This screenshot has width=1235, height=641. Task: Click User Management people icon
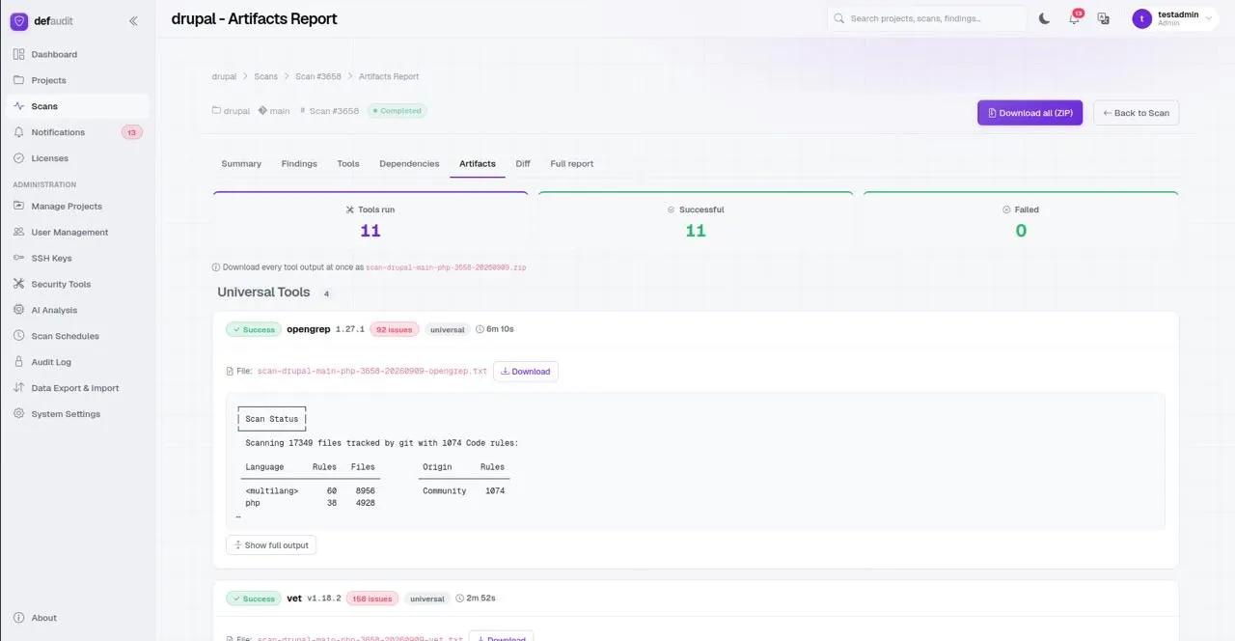pos(19,232)
